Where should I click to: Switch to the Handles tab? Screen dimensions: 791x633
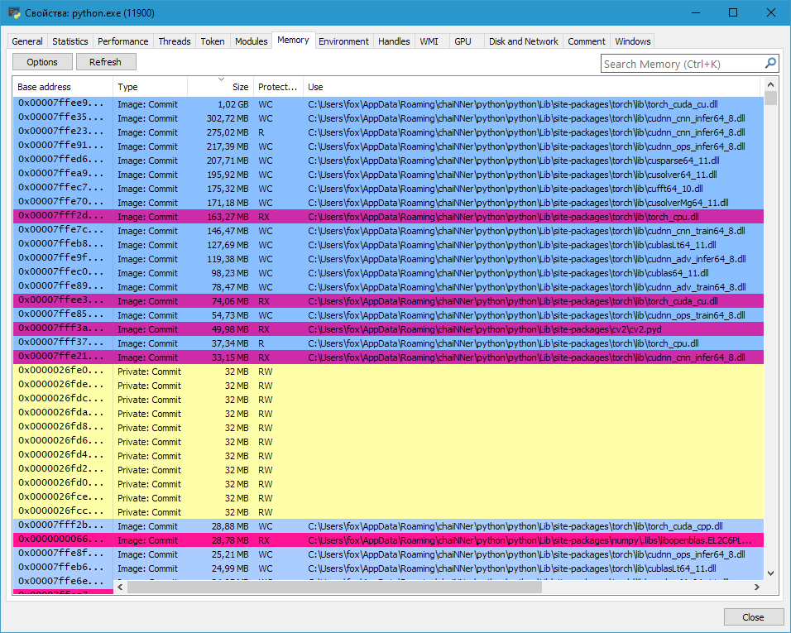click(x=394, y=41)
